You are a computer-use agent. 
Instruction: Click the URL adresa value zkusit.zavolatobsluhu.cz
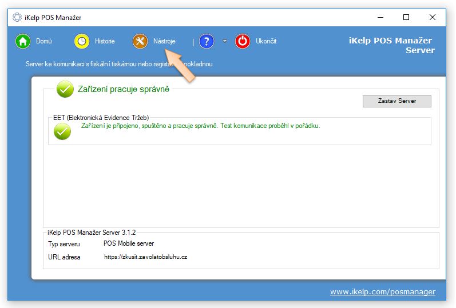[x=145, y=257]
